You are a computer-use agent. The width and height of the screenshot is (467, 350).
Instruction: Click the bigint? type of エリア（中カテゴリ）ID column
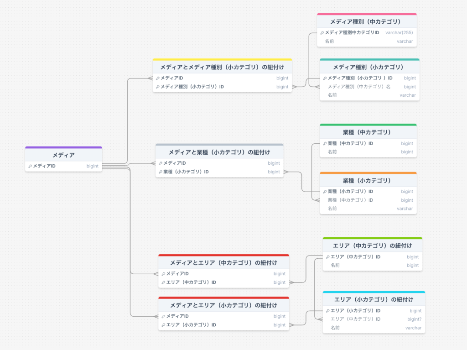(x=414, y=319)
